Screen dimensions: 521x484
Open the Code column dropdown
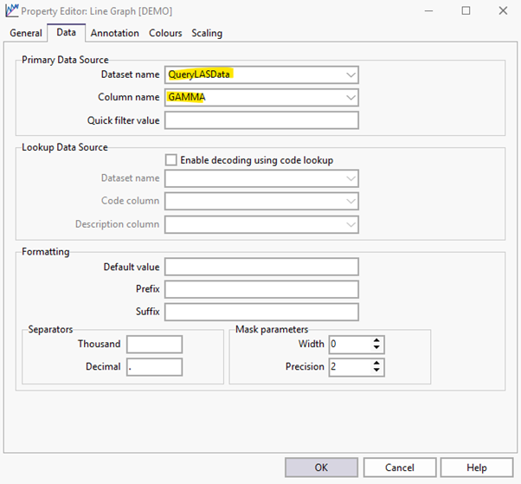pyautogui.click(x=351, y=202)
